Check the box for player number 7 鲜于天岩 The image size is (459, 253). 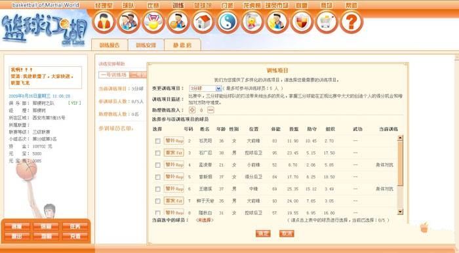(x=158, y=201)
